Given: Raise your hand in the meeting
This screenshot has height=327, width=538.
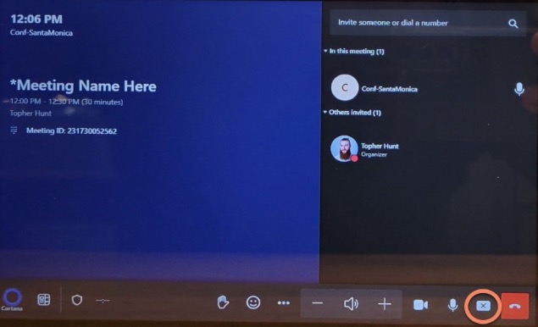Looking at the screenshot, I should (x=223, y=302).
